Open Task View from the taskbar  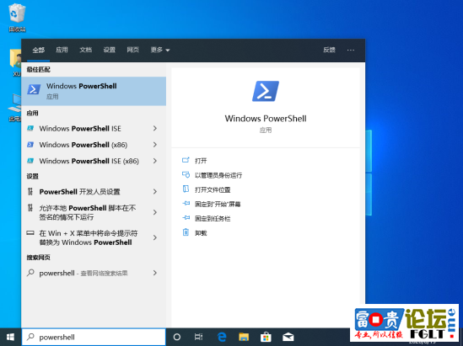tap(198, 337)
